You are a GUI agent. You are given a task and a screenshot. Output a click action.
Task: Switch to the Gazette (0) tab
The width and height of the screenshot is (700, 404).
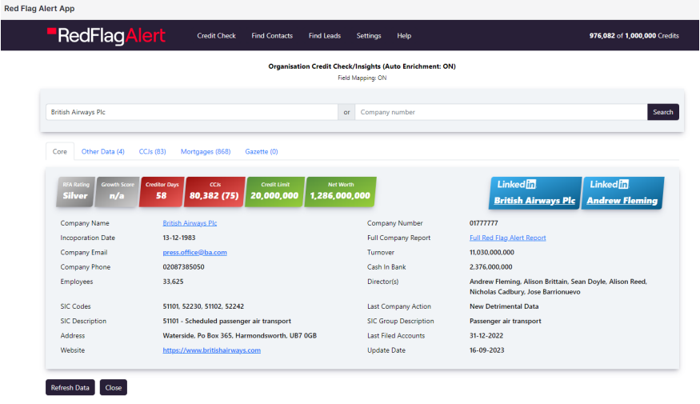[x=261, y=152]
